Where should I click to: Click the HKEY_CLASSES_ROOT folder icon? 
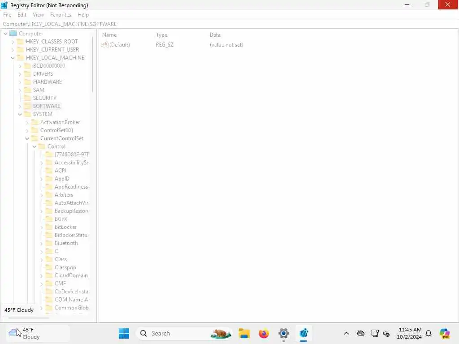(20, 42)
